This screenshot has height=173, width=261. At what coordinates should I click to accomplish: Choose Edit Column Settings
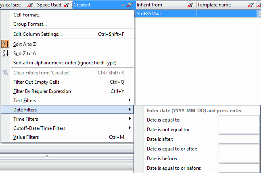(67, 34)
